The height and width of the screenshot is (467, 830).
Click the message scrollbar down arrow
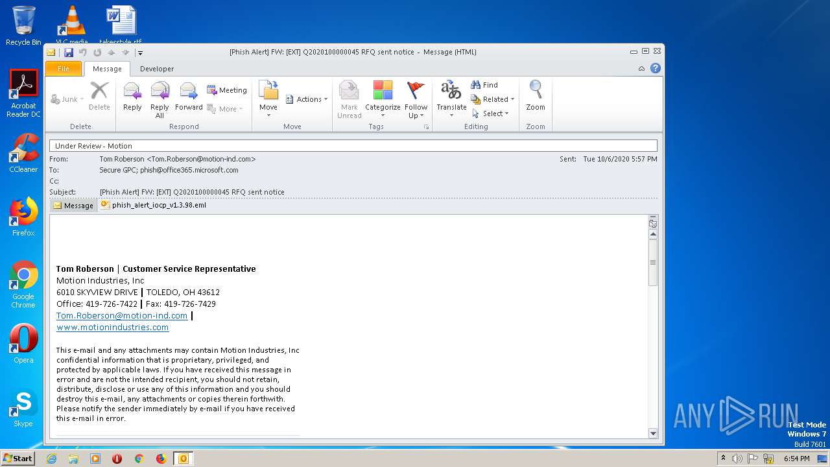click(653, 433)
